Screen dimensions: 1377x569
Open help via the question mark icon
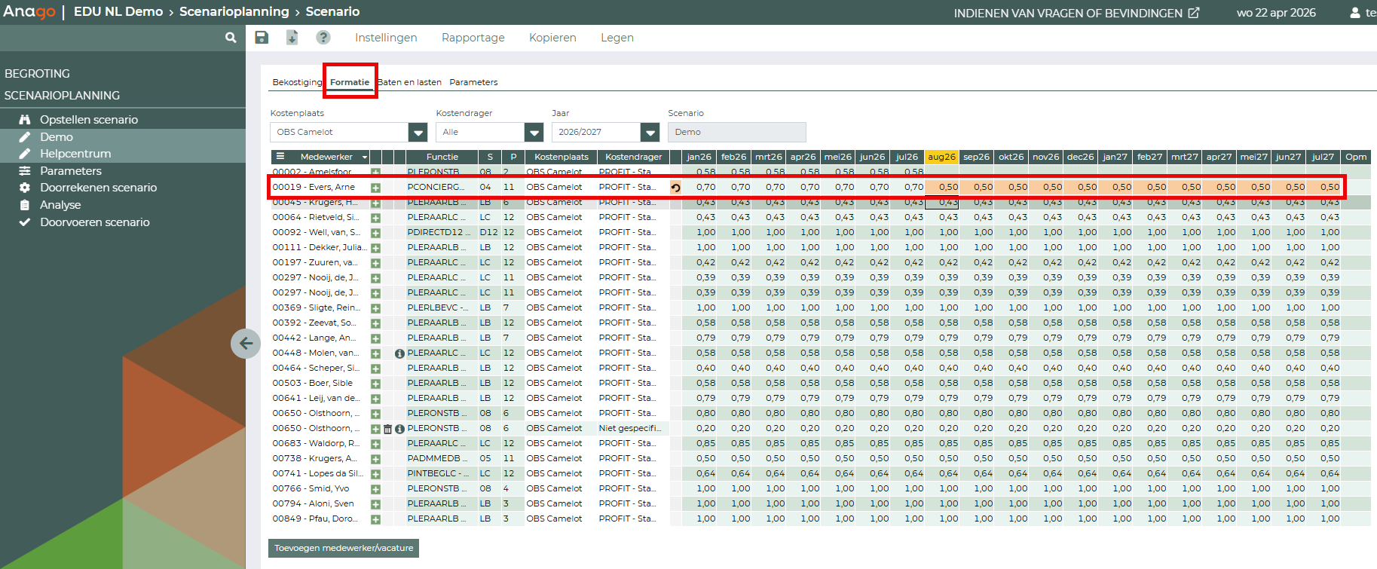tap(323, 38)
